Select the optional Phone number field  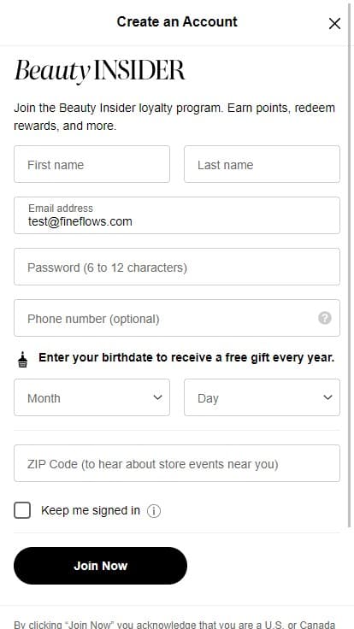coord(177,318)
